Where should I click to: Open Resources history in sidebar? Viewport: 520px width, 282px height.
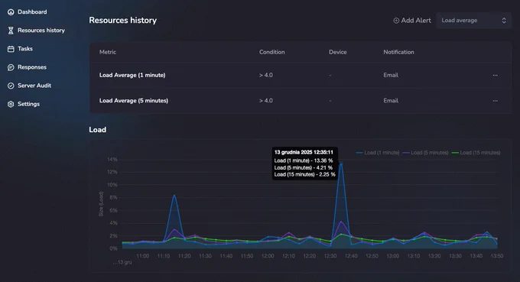pos(41,31)
